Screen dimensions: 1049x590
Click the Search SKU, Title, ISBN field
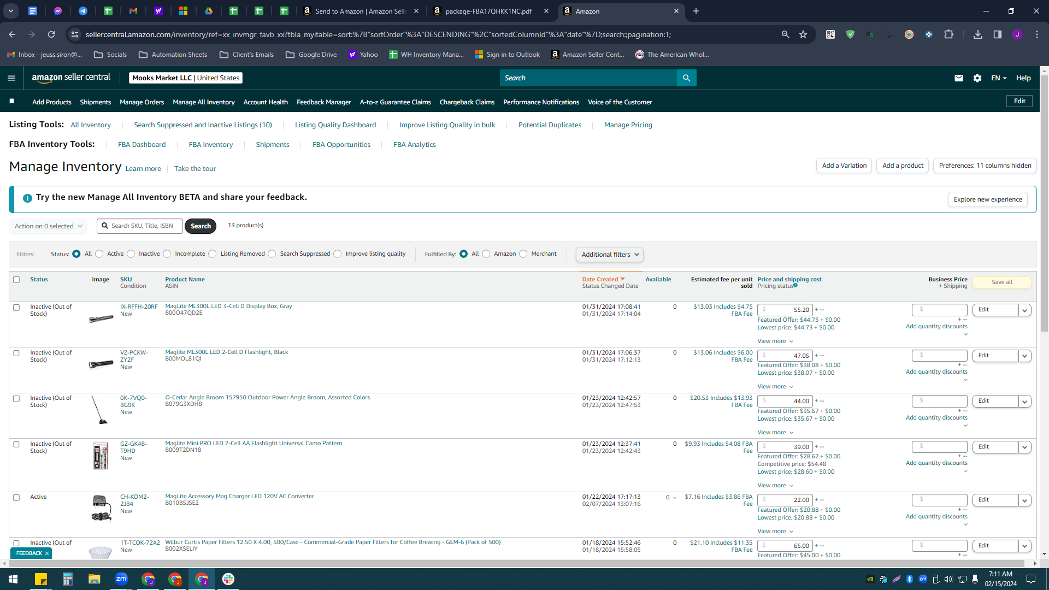140,226
